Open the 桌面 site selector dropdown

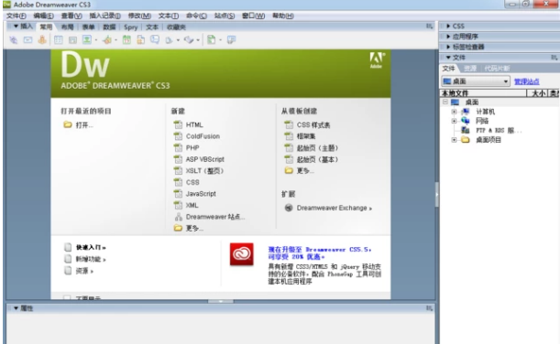(x=476, y=81)
